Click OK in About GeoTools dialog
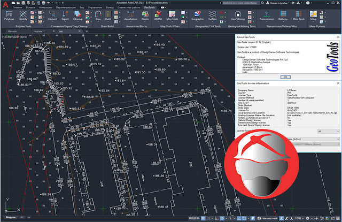This screenshot has height=222, width=342. click(x=285, y=77)
